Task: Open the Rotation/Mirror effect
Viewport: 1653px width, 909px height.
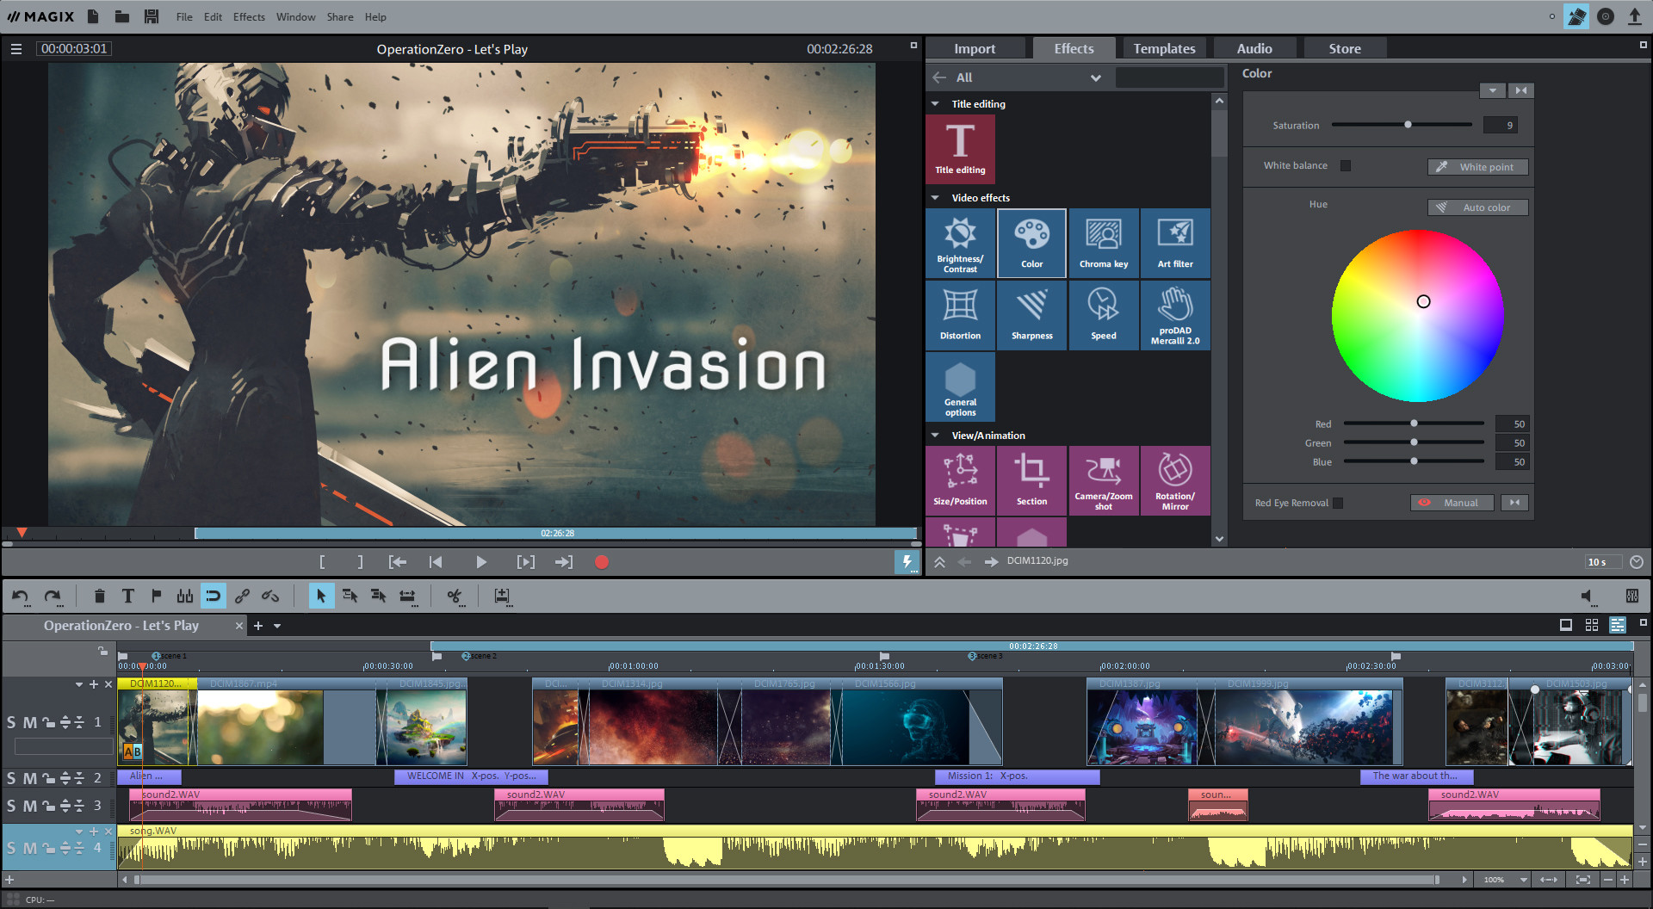Action: click(x=1174, y=479)
